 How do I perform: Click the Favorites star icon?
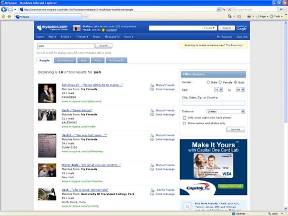[3, 17]
